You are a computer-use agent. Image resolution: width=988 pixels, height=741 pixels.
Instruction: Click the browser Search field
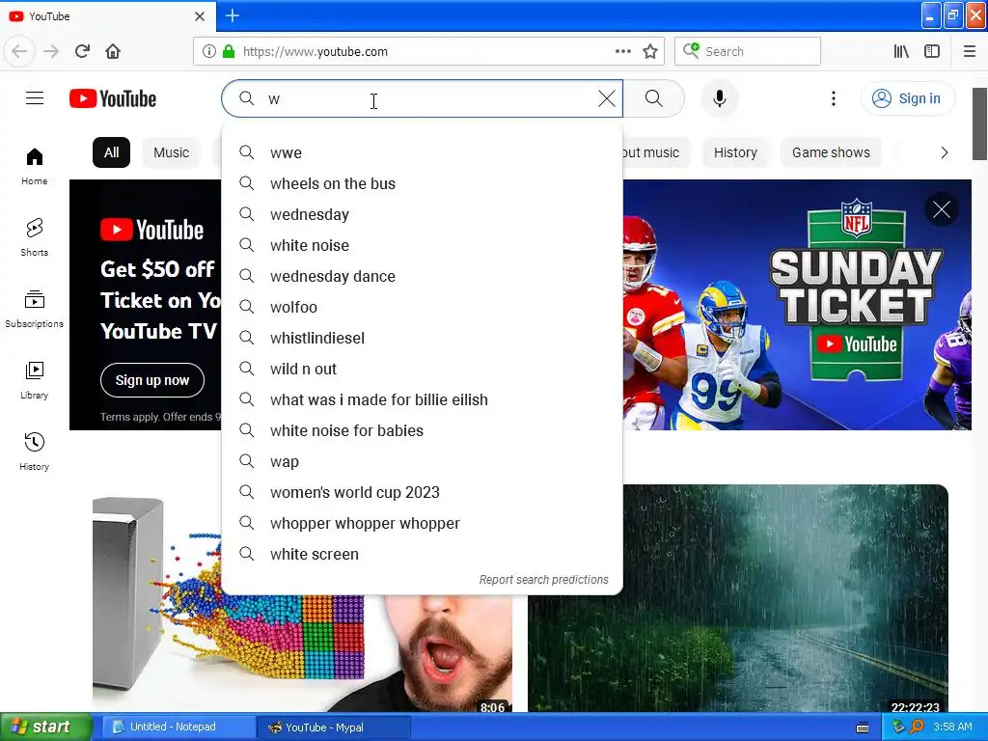[x=748, y=51]
